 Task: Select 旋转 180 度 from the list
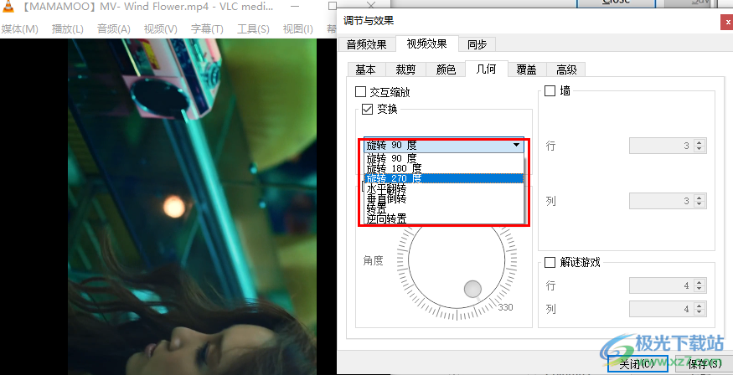click(444, 168)
